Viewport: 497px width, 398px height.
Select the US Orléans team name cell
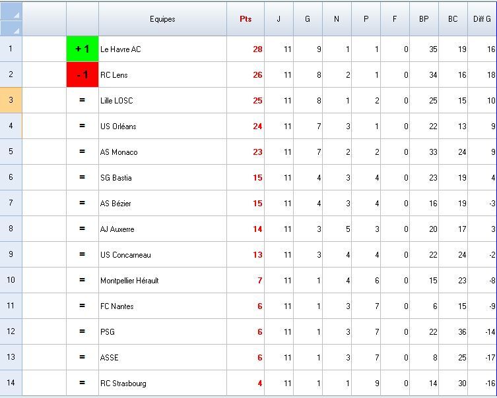162,127
